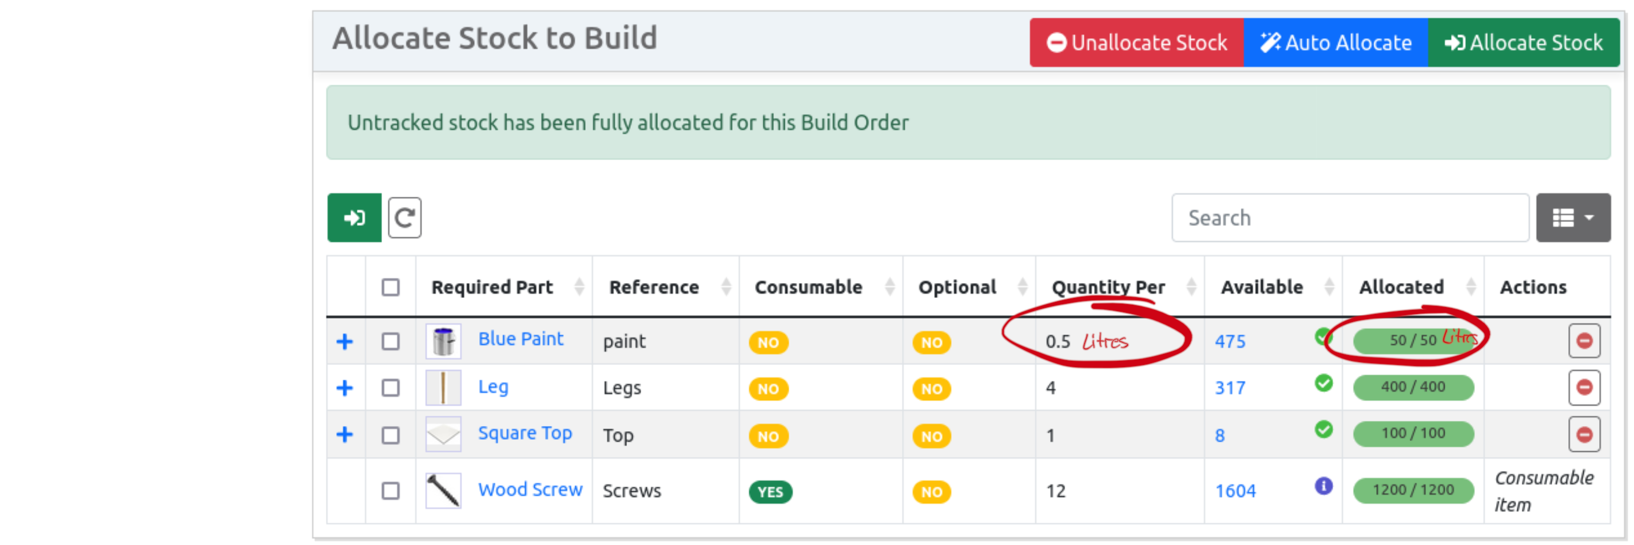Click the green check beside Blue Paint availability

[1324, 337]
